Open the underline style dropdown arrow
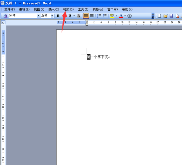 click(74, 16)
